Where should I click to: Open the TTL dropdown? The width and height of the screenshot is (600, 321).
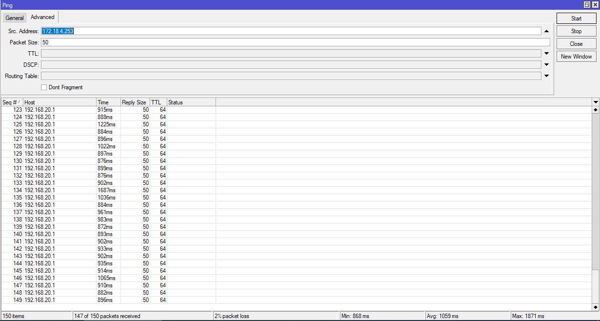click(546, 53)
